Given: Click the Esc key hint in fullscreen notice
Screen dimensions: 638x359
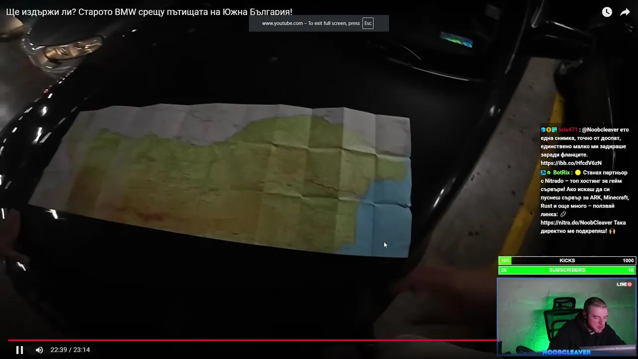Looking at the screenshot, I should pos(368,23).
